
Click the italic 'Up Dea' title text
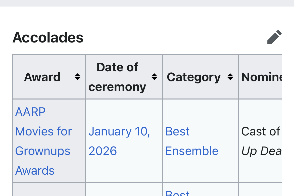tap(261, 151)
